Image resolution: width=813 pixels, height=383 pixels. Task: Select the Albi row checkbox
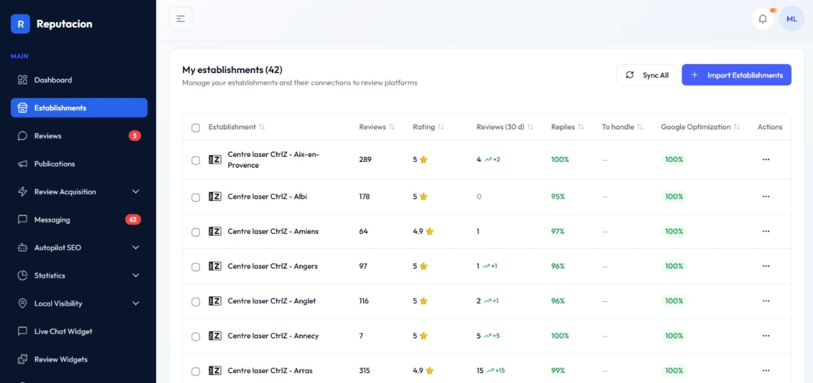tap(196, 198)
